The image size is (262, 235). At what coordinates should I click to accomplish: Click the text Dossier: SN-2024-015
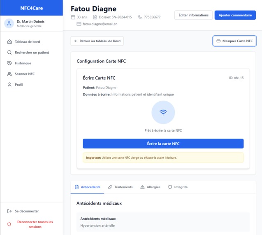[x=115, y=17]
